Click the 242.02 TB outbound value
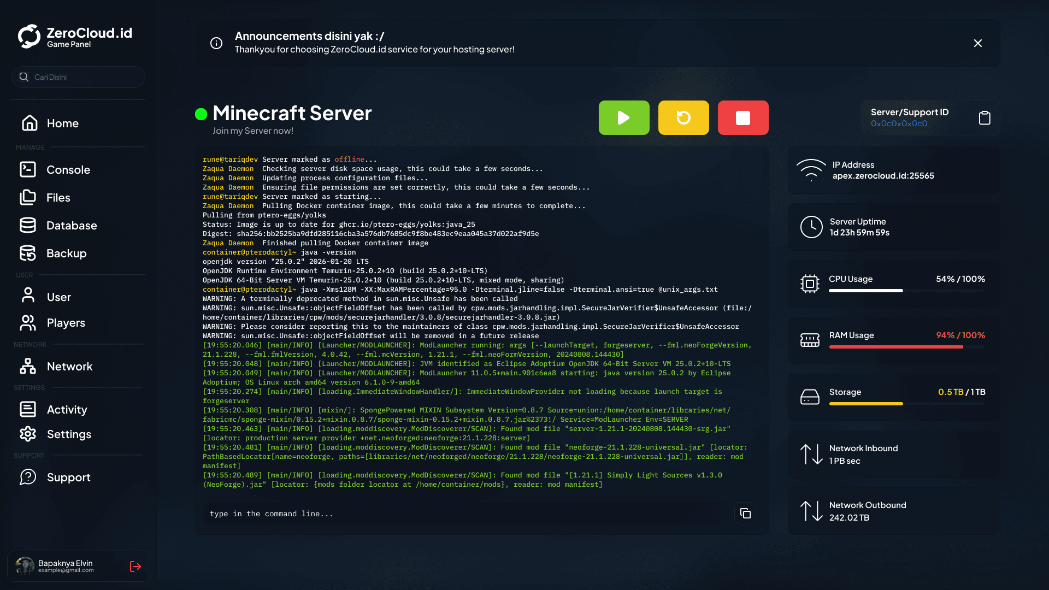Screen dimensions: 1049x590 849,518
